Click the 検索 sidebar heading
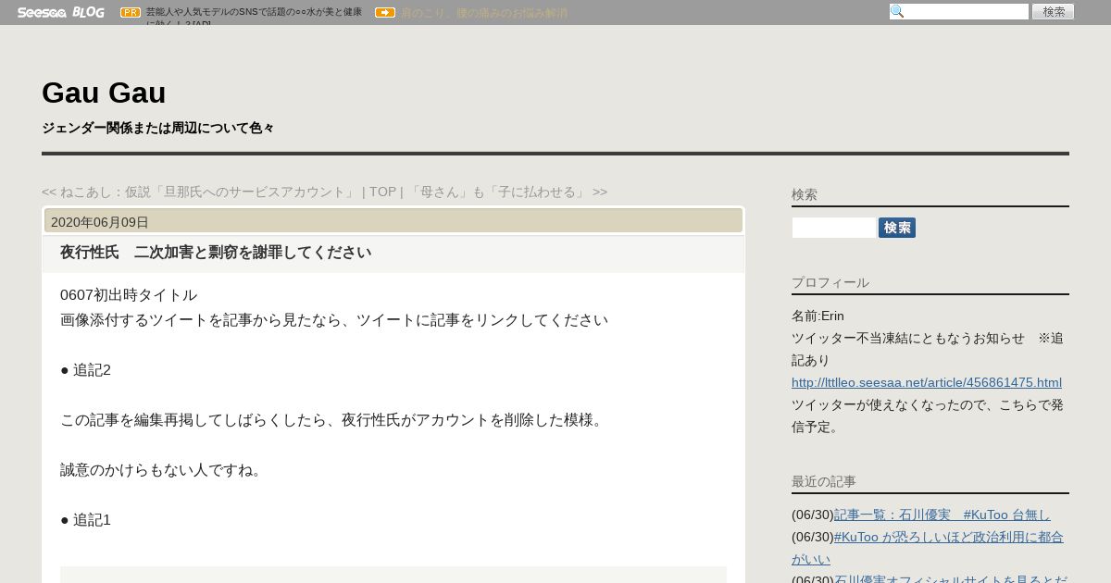 (805, 194)
